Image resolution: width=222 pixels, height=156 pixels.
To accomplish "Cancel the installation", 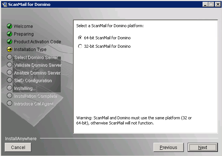I will pyautogui.click(x=18, y=147).
